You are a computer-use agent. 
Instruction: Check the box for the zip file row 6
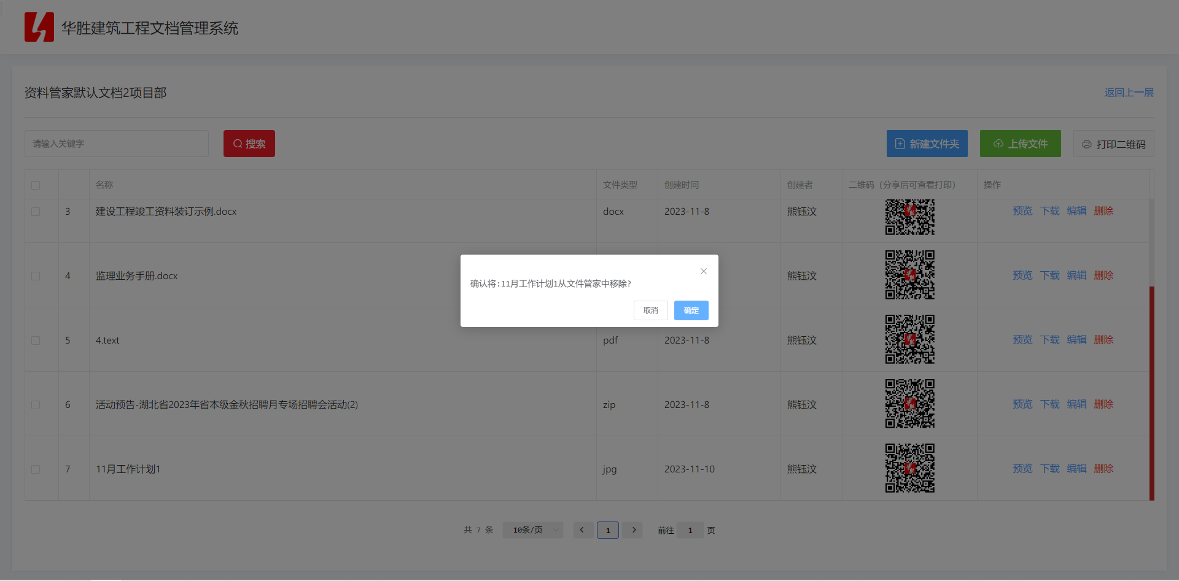36,405
